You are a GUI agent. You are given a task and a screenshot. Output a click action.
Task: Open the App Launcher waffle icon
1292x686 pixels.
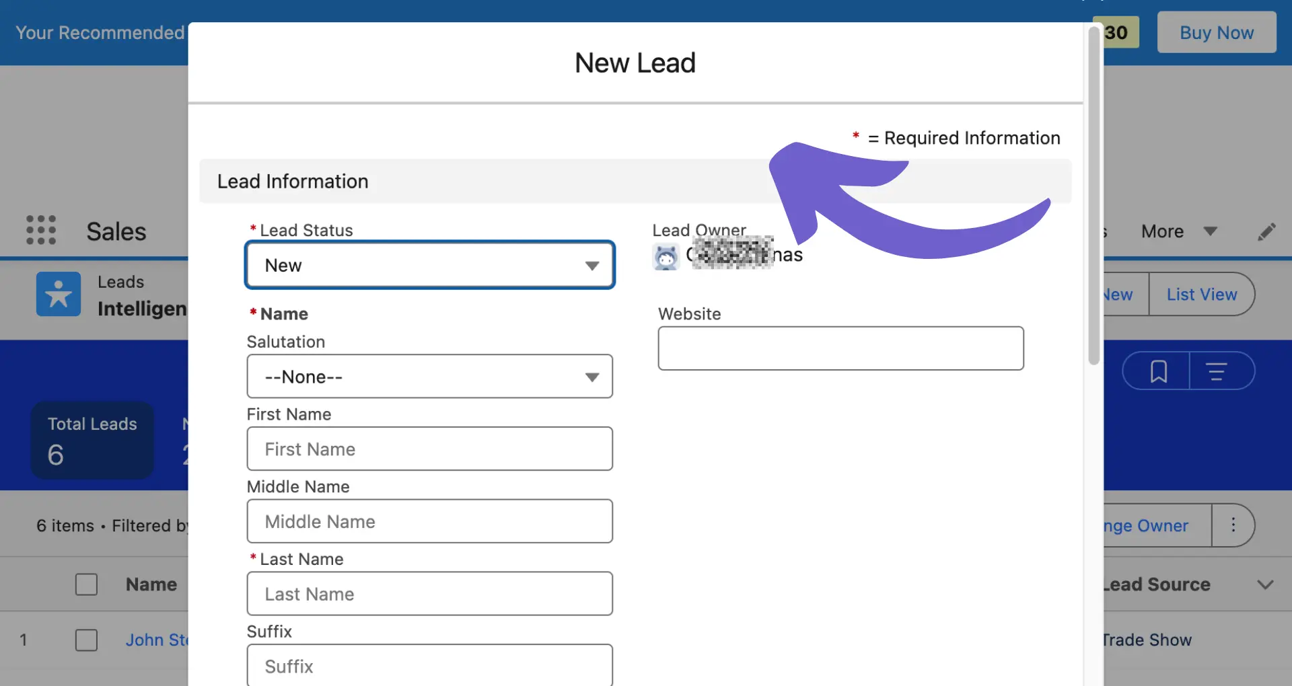click(40, 231)
